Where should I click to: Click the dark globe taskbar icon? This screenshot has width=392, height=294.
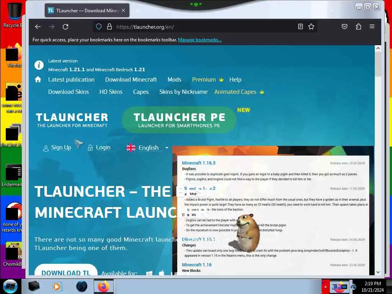tap(82, 286)
